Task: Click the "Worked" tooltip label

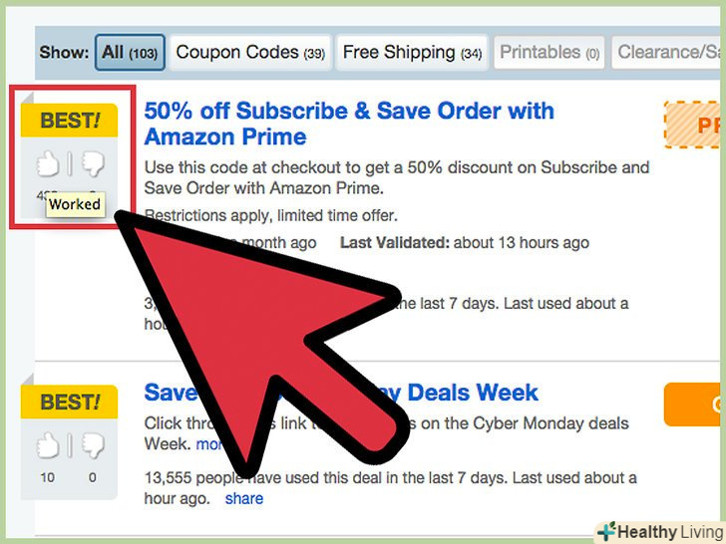Action: [75, 204]
